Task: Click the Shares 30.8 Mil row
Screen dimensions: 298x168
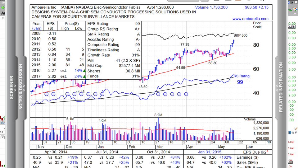Action: [114, 71]
